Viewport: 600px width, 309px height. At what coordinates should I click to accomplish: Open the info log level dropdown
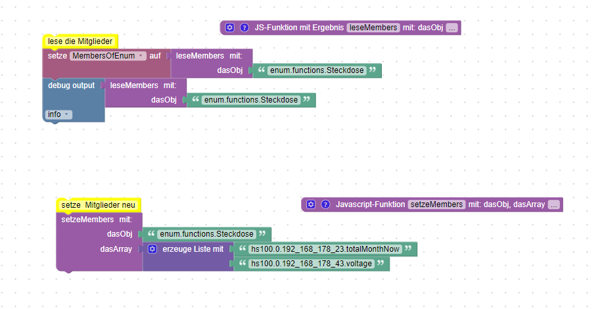coord(58,114)
